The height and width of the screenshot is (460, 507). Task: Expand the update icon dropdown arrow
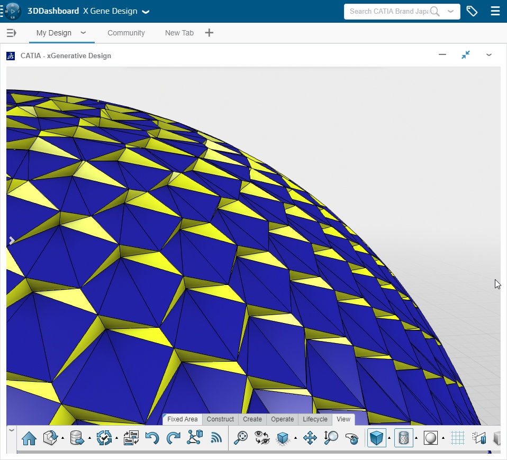click(x=117, y=438)
